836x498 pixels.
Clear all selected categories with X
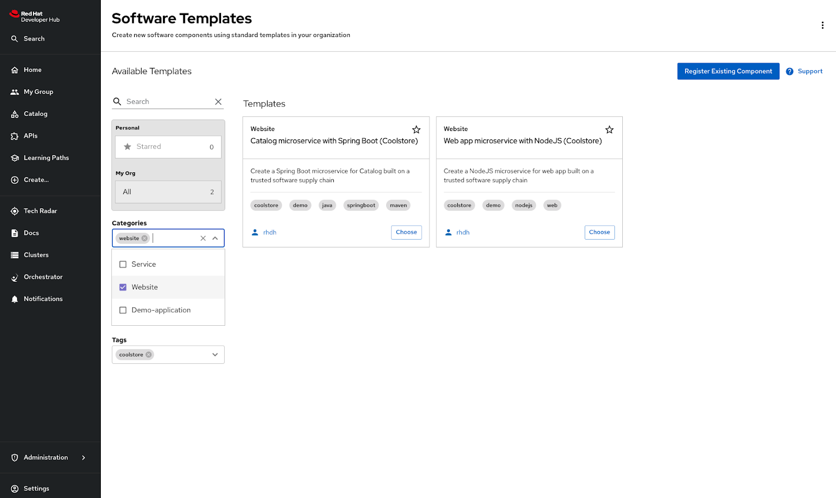point(203,239)
